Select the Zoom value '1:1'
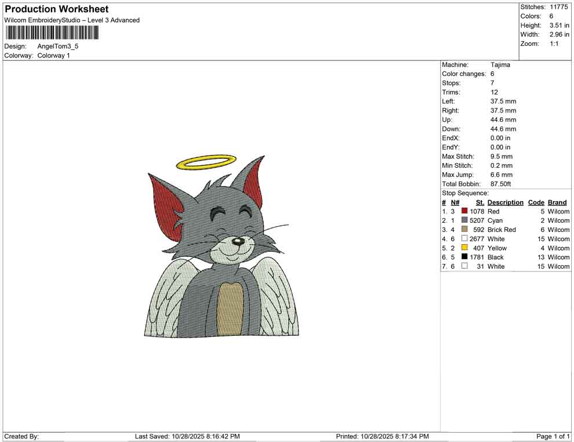574x442 pixels. coord(554,44)
